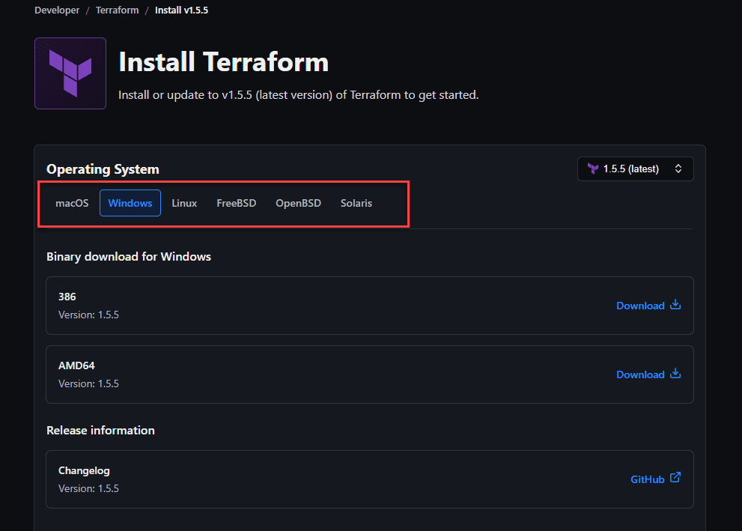Image resolution: width=742 pixels, height=531 pixels.
Task: Open the 1.5.5 (latest) version dropdown
Action: [635, 169]
